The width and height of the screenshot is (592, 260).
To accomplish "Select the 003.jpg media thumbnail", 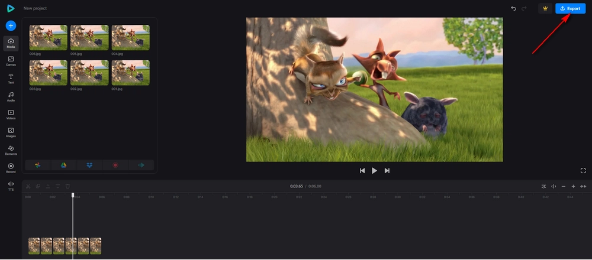I will tap(49, 73).
